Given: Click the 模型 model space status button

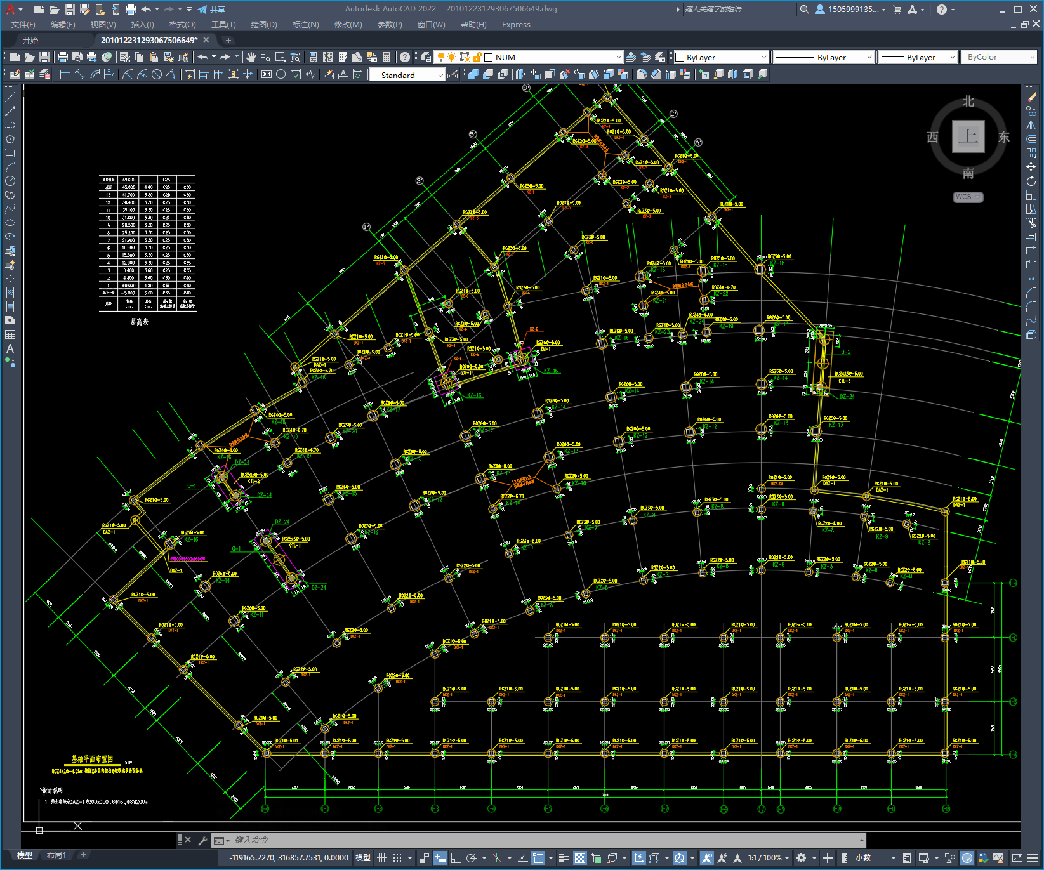Looking at the screenshot, I should (x=363, y=858).
